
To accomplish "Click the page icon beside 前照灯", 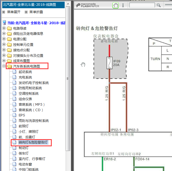I will tap(14, 126).
